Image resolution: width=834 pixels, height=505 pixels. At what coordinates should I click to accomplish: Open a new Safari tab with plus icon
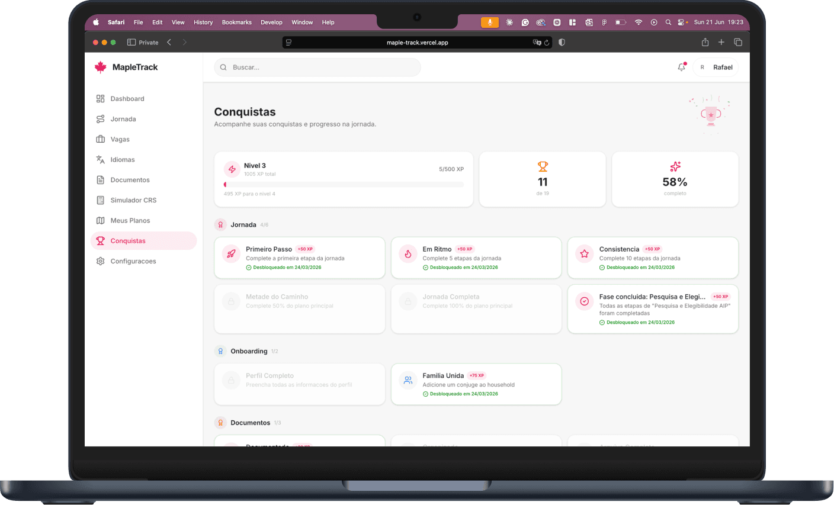pyautogui.click(x=721, y=42)
